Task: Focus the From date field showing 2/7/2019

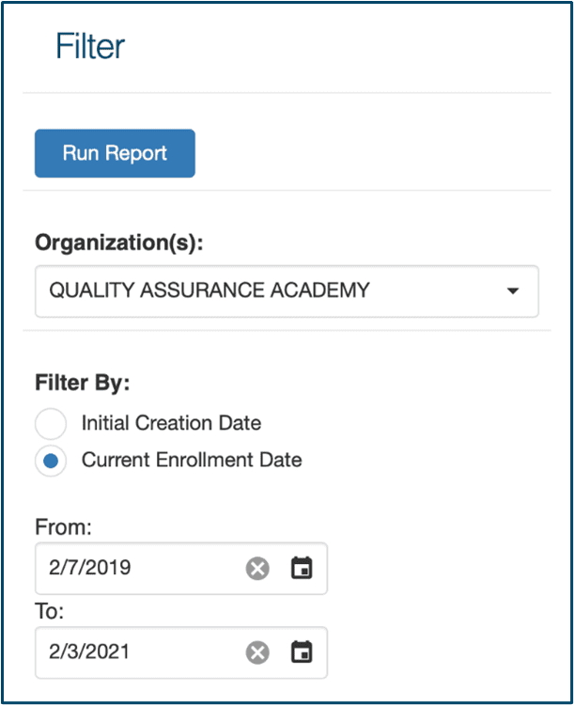Action: 181,569
